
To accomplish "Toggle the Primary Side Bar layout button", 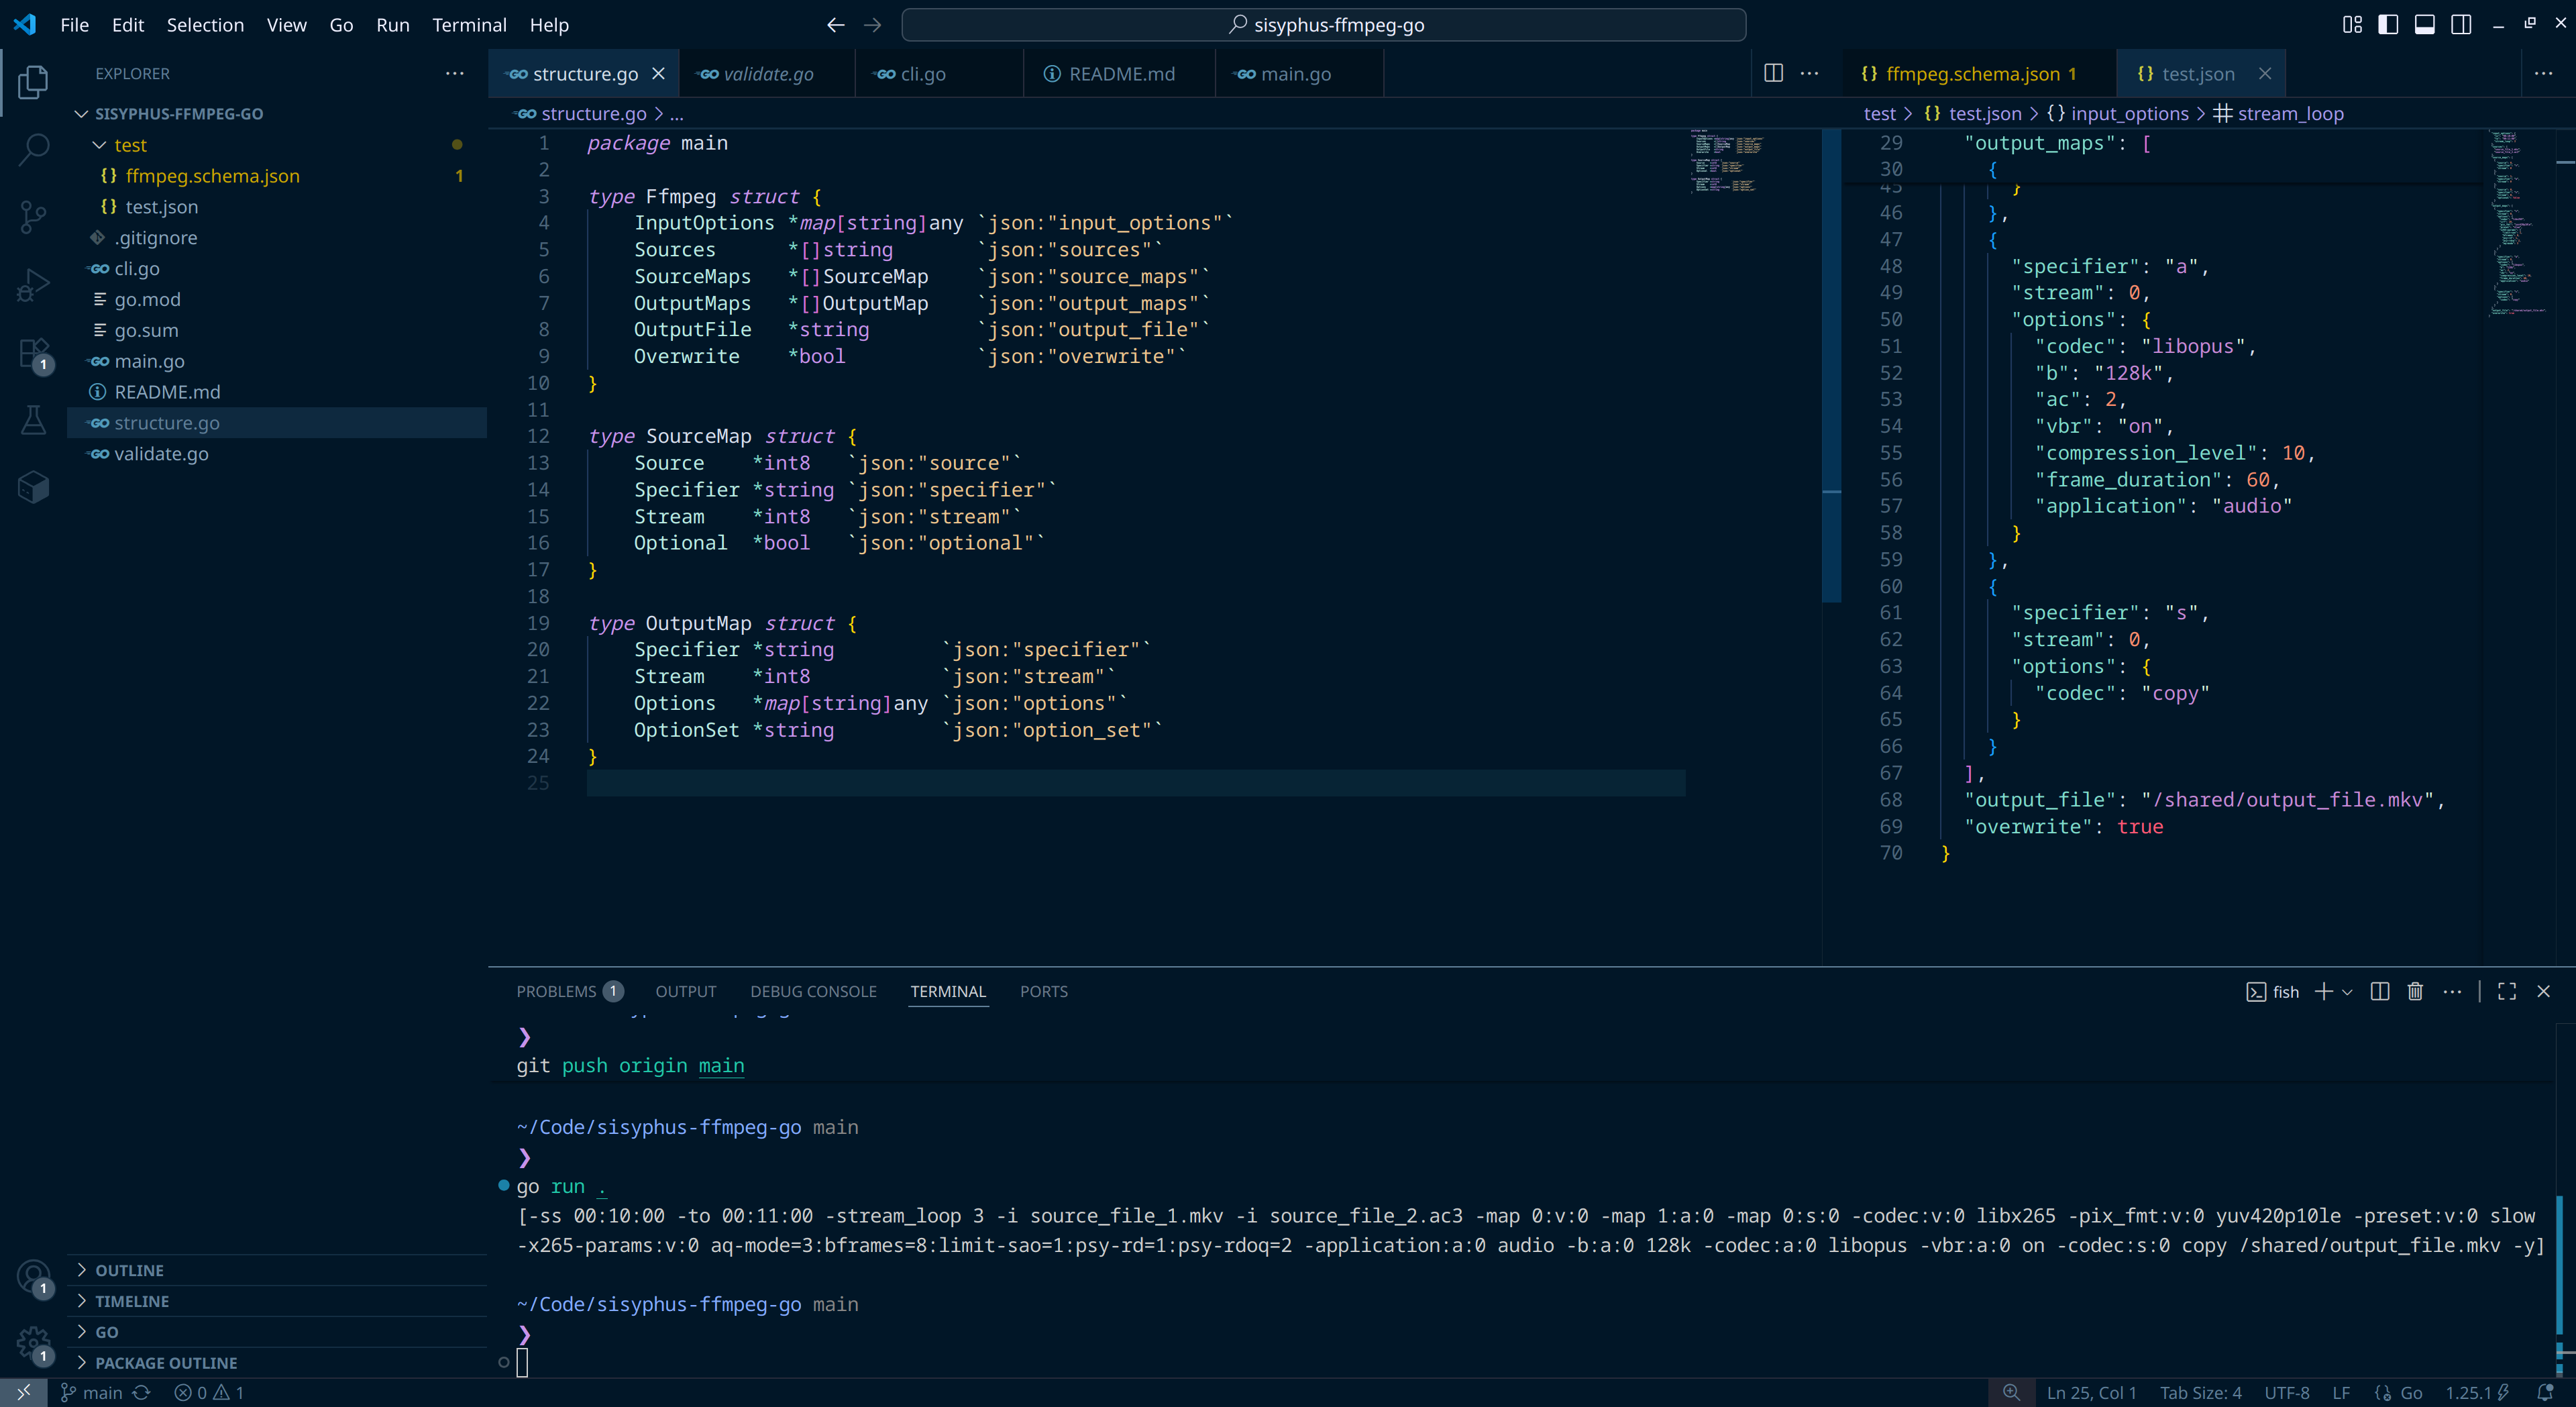I will click(x=2388, y=25).
